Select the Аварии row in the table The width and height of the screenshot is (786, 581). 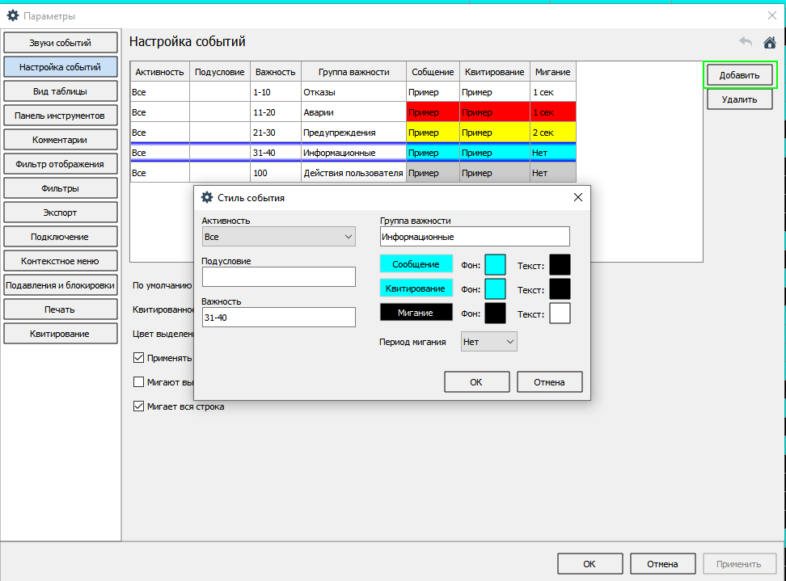click(353, 112)
